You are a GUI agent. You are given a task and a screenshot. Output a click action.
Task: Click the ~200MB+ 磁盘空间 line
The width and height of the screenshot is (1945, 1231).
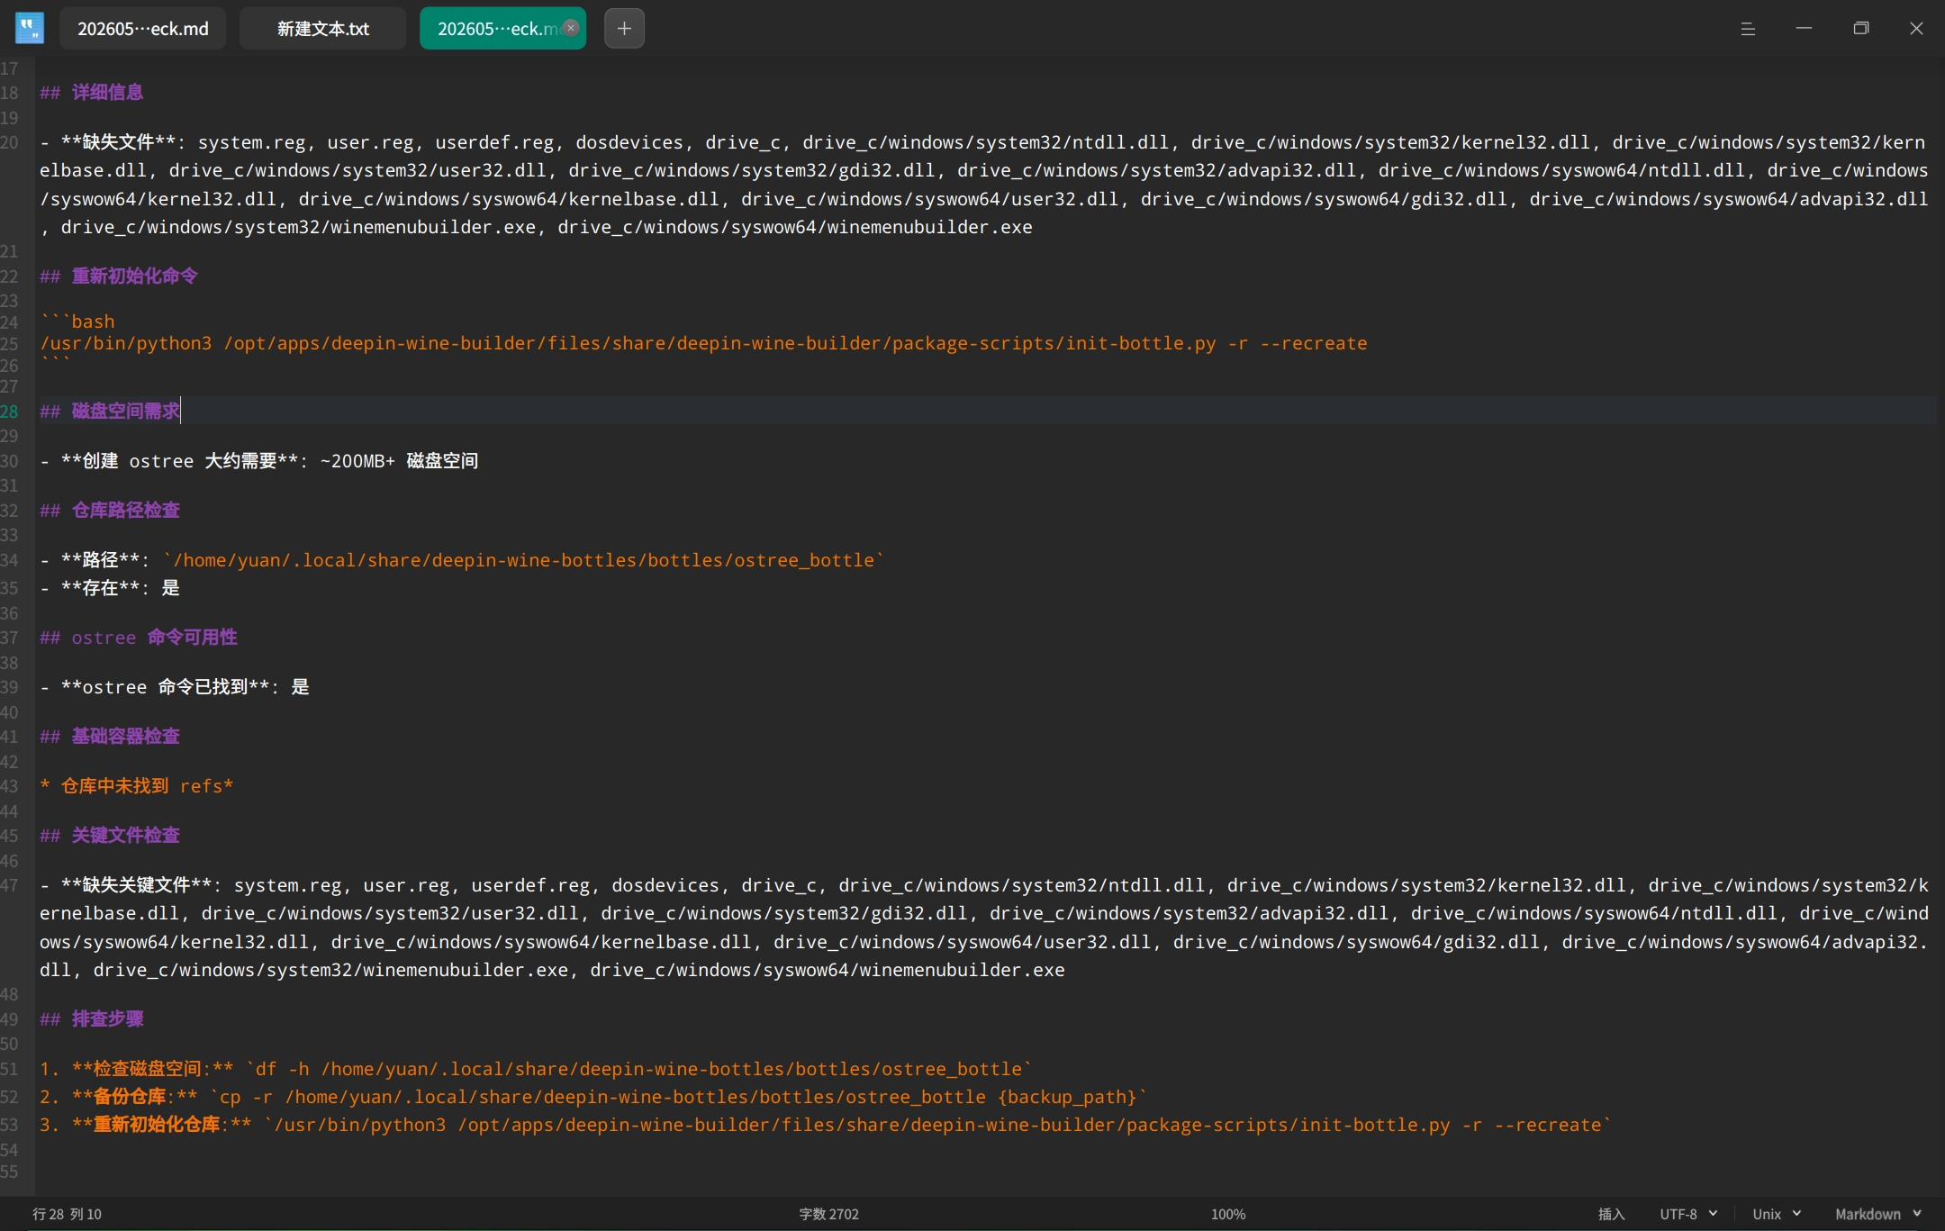(259, 461)
